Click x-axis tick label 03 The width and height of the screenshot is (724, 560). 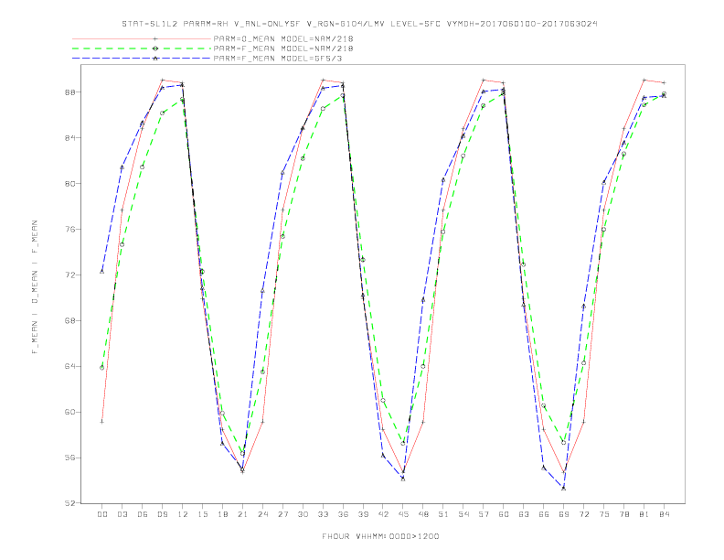coord(122,514)
